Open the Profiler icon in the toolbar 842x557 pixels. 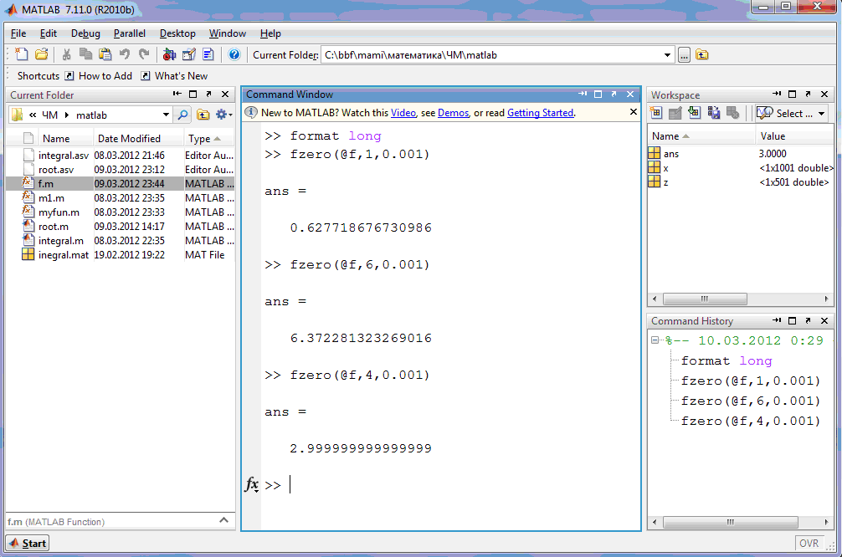click(x=208, y=54)
